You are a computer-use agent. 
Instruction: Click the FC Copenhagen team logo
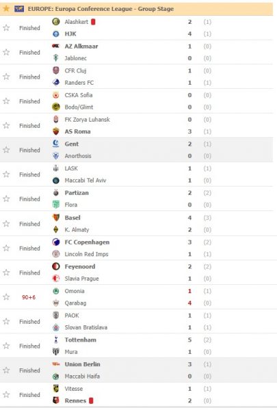[x=56, y=242]
